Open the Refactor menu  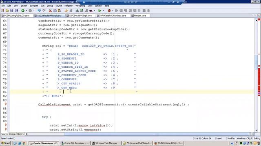(69, 6)
